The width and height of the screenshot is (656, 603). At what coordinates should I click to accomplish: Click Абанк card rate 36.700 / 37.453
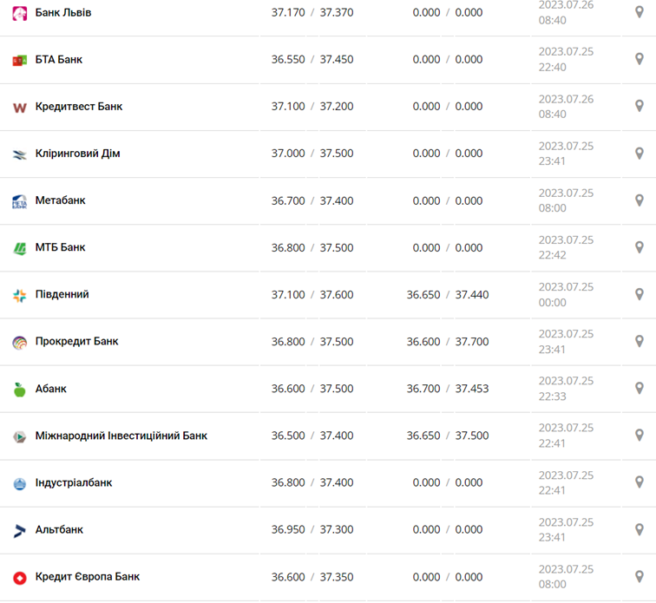click(448, 389)
